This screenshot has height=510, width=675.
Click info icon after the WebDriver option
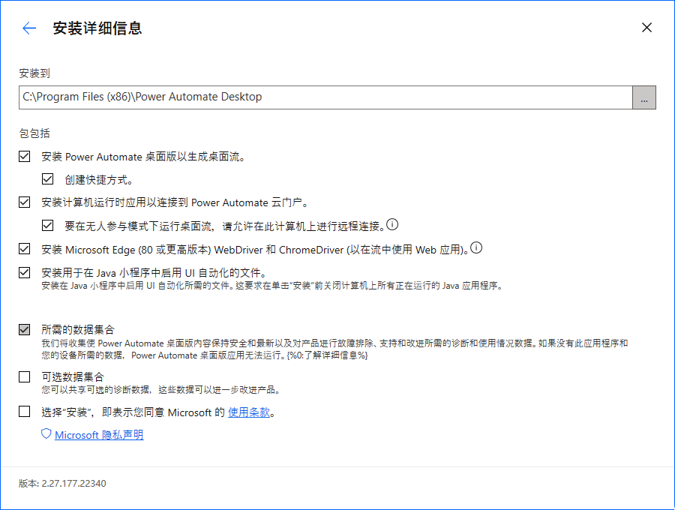tap(476, 247)
